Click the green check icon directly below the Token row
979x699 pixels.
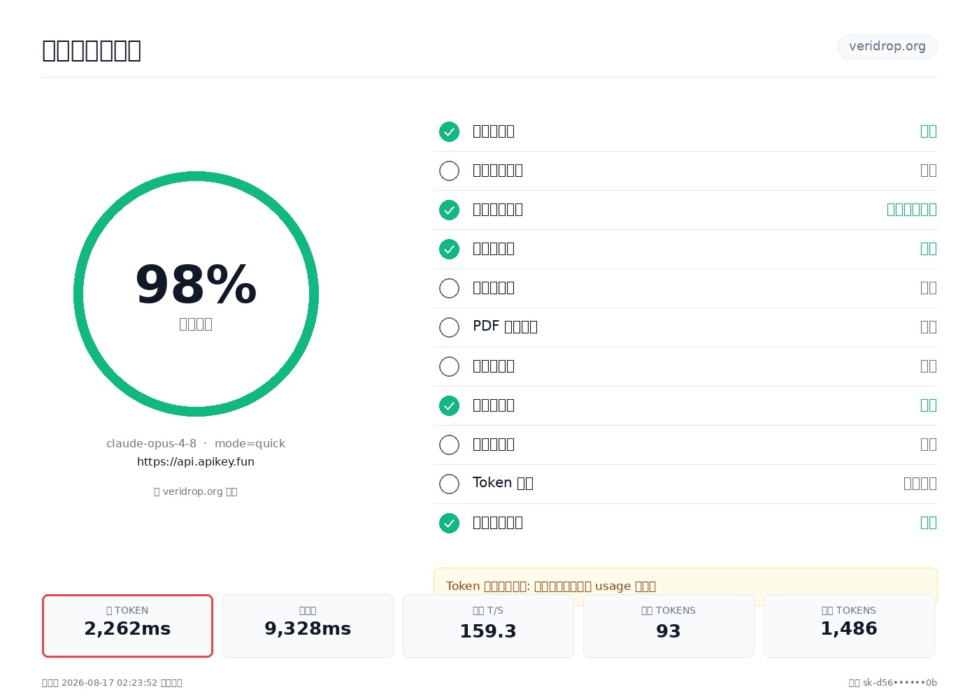449,523
